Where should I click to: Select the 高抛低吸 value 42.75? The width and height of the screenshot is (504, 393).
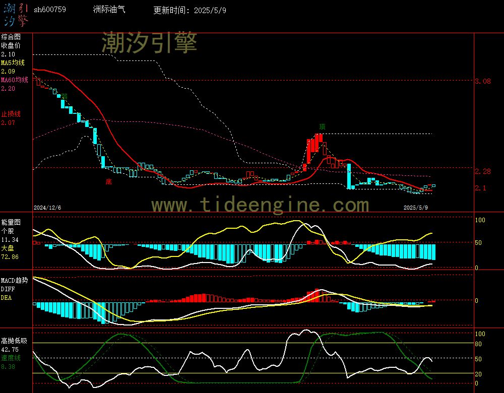point(10,350)
